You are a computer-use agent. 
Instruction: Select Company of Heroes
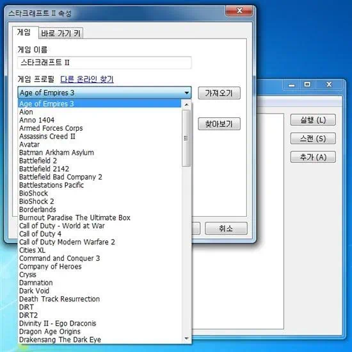tap(100, 266)
